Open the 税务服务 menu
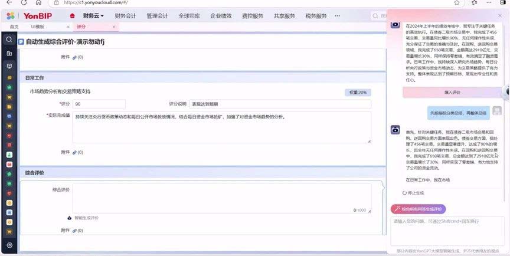The width and height of the screenshot is (510, 256). tap(316, 16)
